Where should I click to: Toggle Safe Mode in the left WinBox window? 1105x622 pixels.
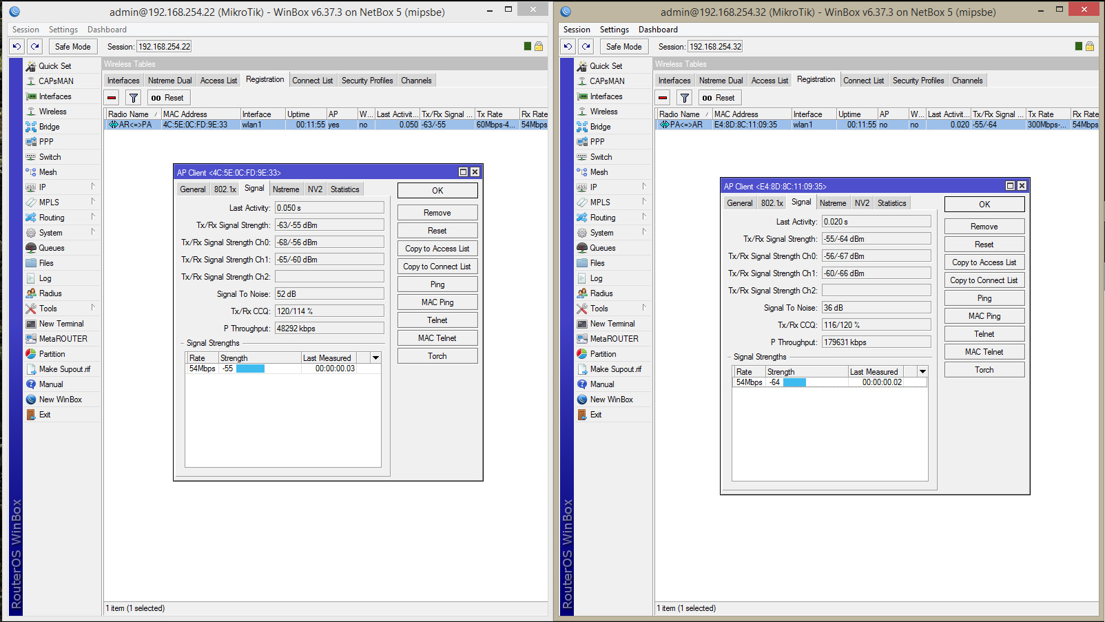(x=72, y=46)
